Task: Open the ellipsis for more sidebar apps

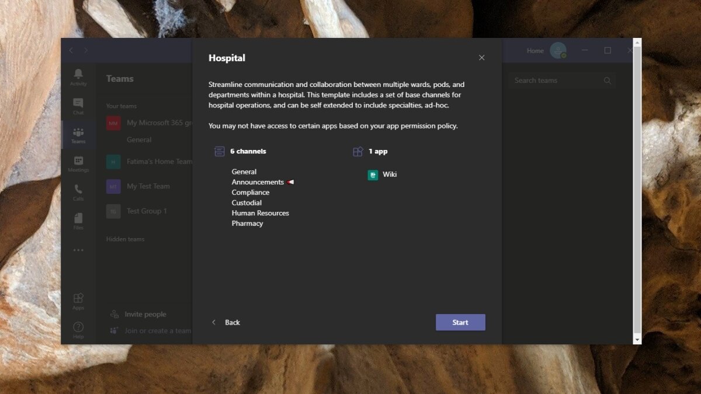Action: click(x=78, y=250)
